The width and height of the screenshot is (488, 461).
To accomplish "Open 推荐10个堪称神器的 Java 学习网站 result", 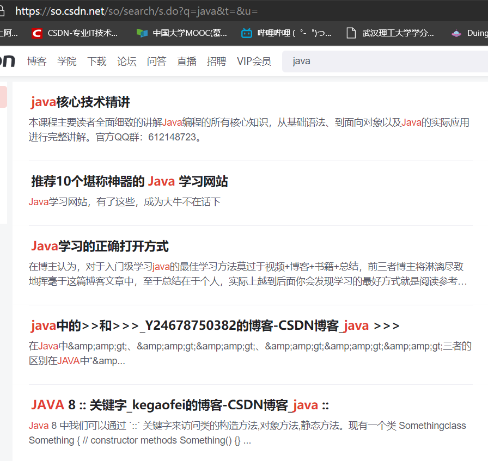I will [130, 181].
